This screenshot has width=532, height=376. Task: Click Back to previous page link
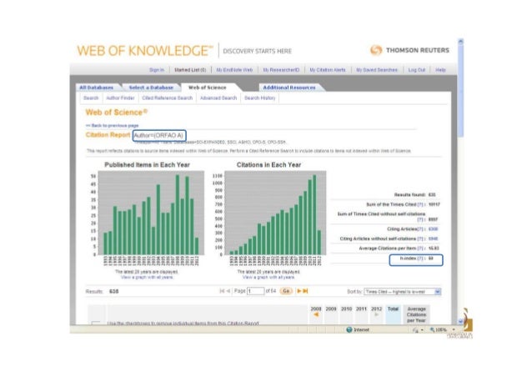pyautogui.click(x=113, y=125)
